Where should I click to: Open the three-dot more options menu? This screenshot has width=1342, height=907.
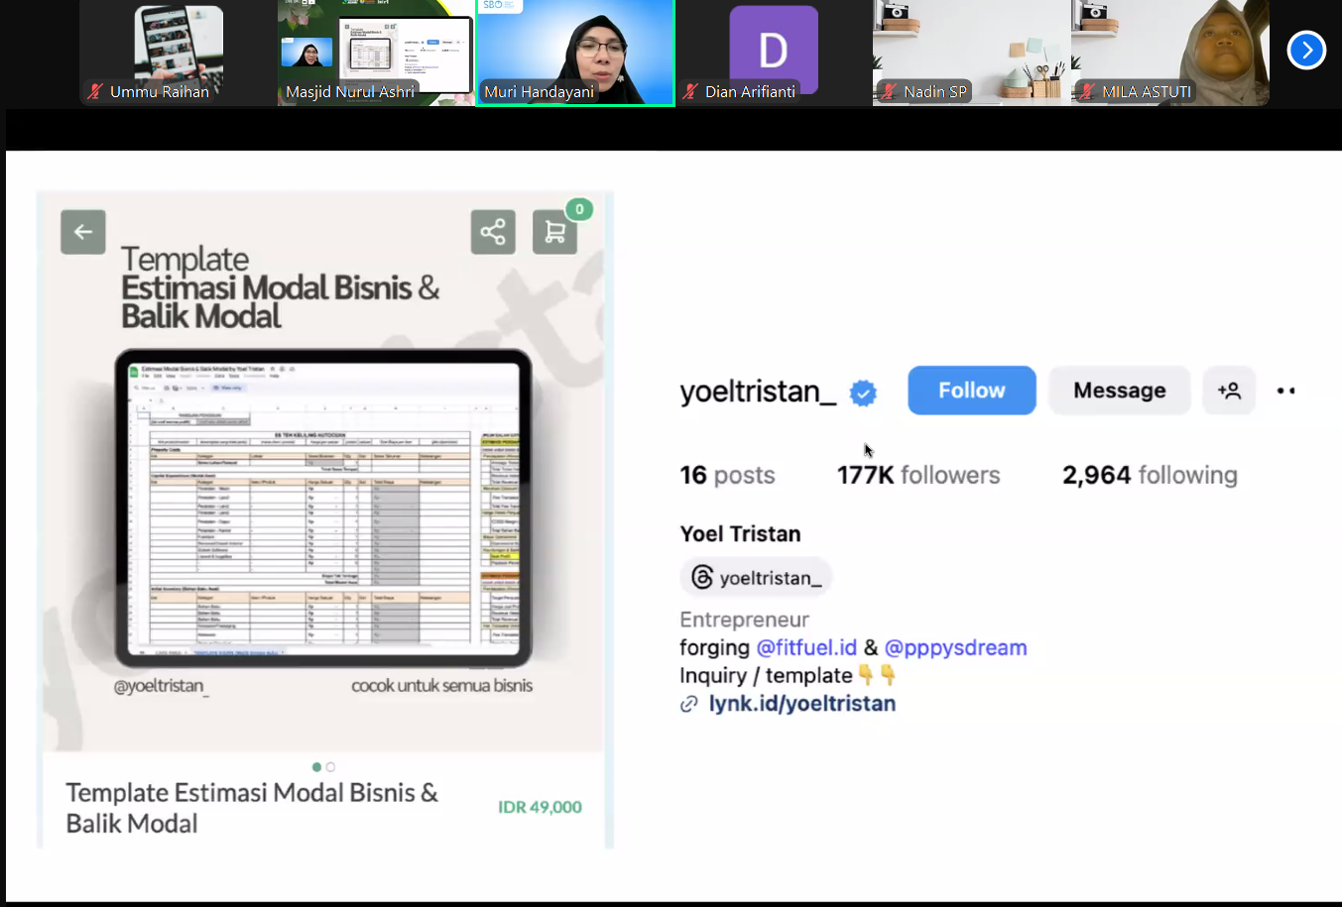tap(1285, 391)
